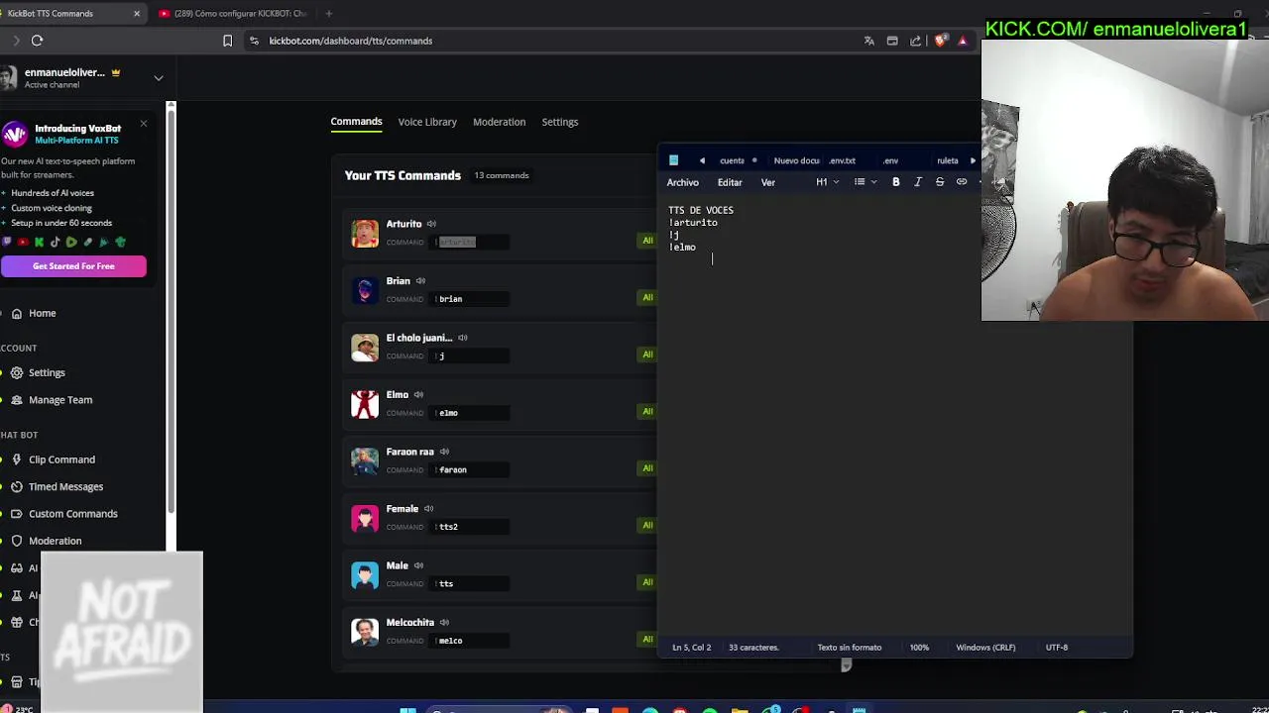The image size is (1269, 713).
Task: Switch to the 'Nuevo docu' Notepad tab
Action: 796,160
